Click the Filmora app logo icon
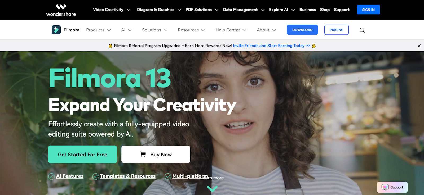 (x=56, y=30)
